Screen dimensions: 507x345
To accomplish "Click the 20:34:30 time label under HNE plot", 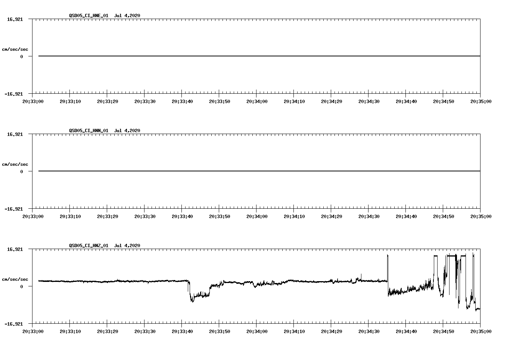I will tap(369, 101).
